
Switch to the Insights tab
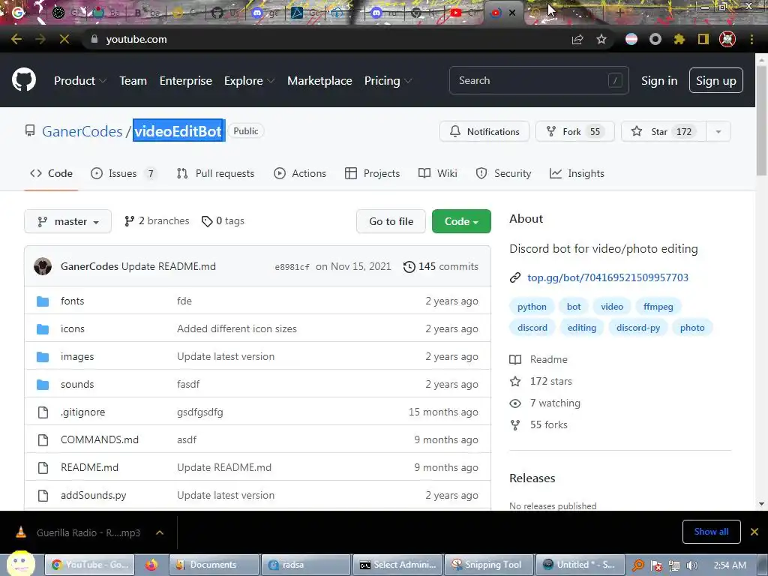[x=577, y=173]
